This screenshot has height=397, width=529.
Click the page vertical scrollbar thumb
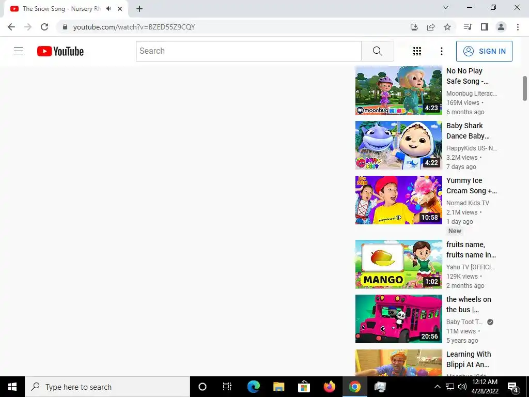tap(525, 88)
